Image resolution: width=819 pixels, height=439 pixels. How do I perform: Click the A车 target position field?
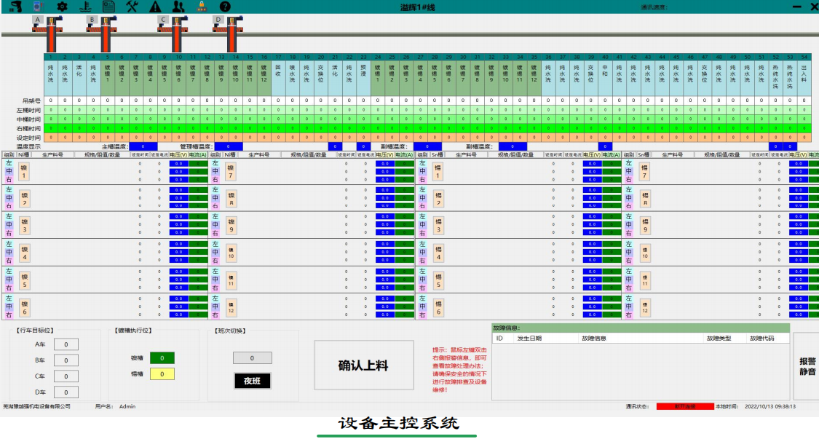coord(66,342)
